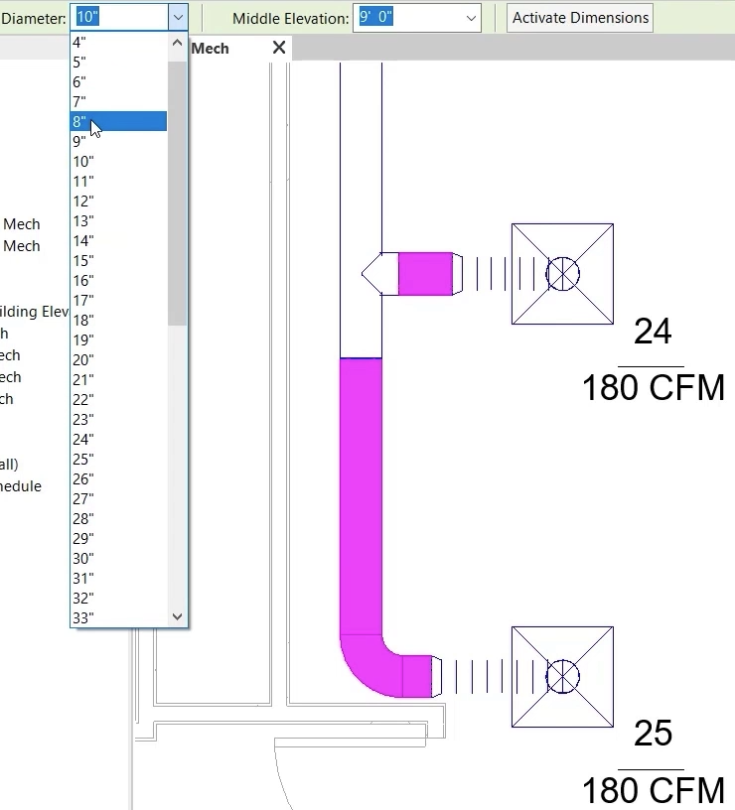
Task: Select the upper flex duct to terminal 24
Action: pos(504,274)
